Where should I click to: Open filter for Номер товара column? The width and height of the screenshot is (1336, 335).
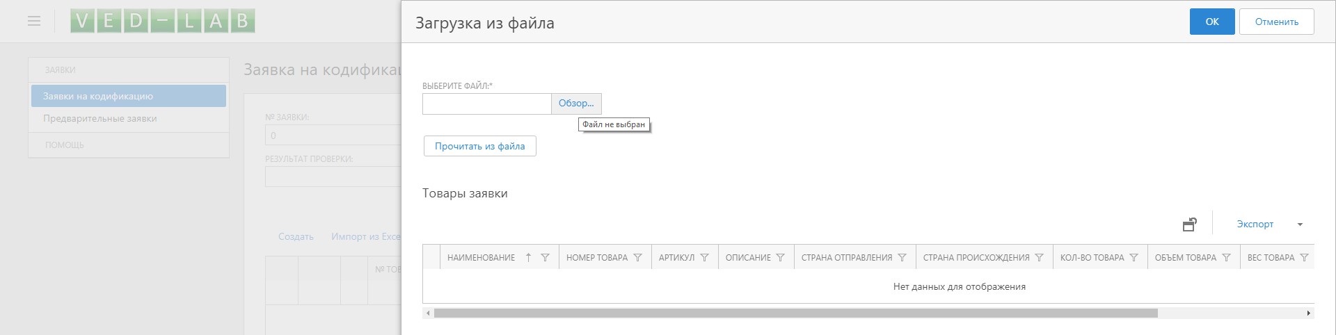pos(637,258)
